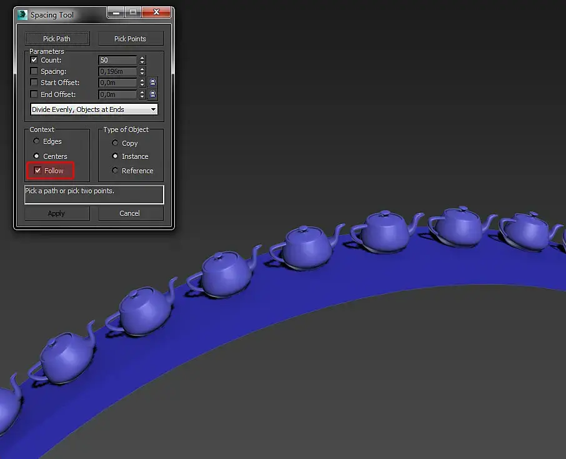Toggle the End Offset lock icon
The height and width of the screenshot is (459, 566).
(152, 94)
